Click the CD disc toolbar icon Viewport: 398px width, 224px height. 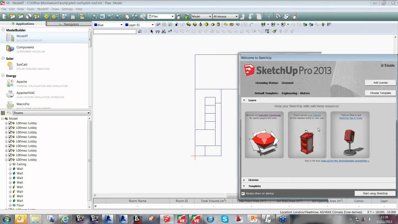tap(29, 16)
